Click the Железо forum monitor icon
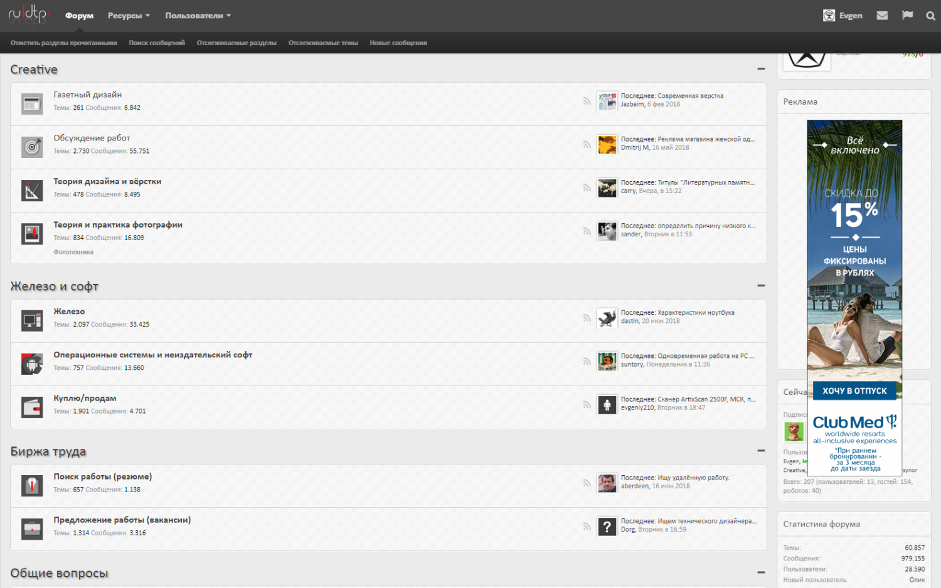The width and height of the screenshot is (941, 588). pos(32,320)
